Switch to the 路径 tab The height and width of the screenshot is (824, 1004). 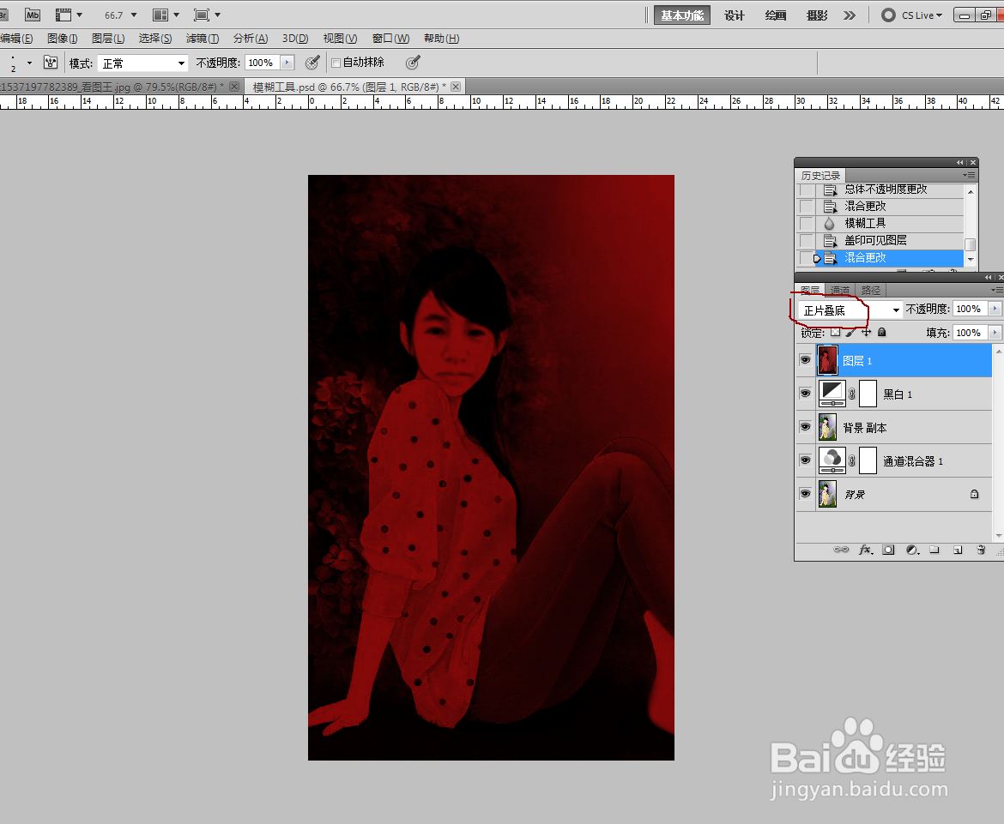coord(870,291)
